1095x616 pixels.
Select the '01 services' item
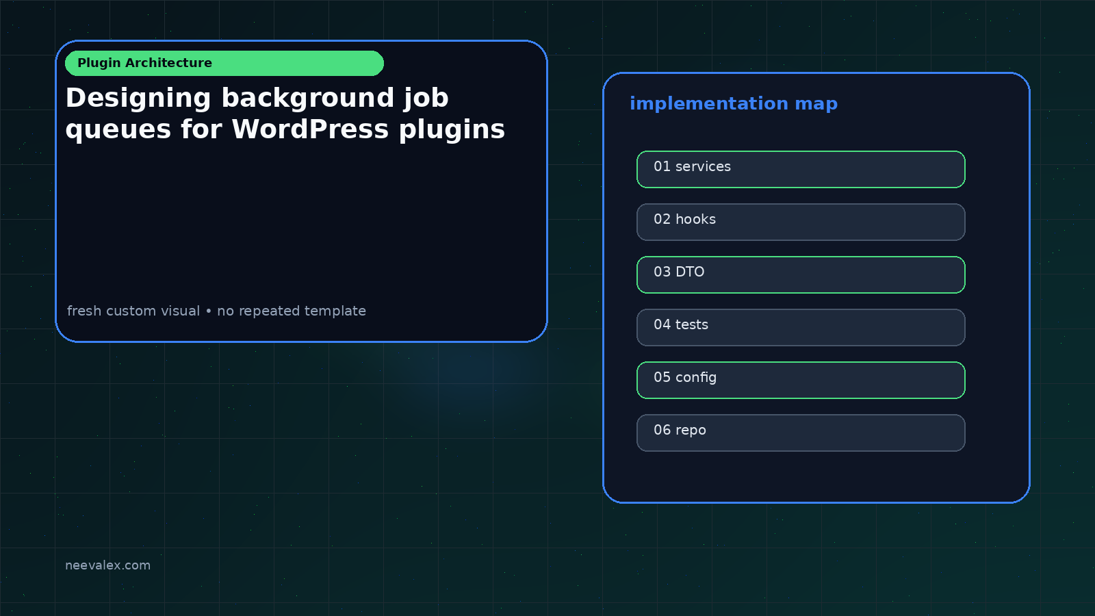tap(801, 169)
